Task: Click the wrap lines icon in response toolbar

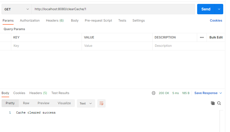Action: tap(101, 103)
